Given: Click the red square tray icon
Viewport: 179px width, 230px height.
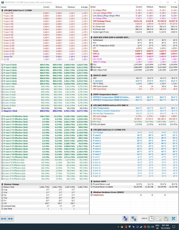Looking at the screenshot, I should click(x=145, y=227).
